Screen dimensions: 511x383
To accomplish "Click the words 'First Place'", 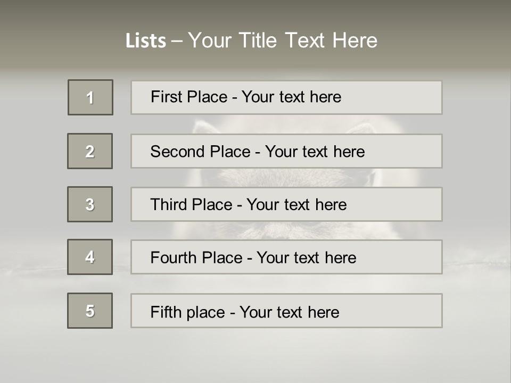I will point(189,97).
